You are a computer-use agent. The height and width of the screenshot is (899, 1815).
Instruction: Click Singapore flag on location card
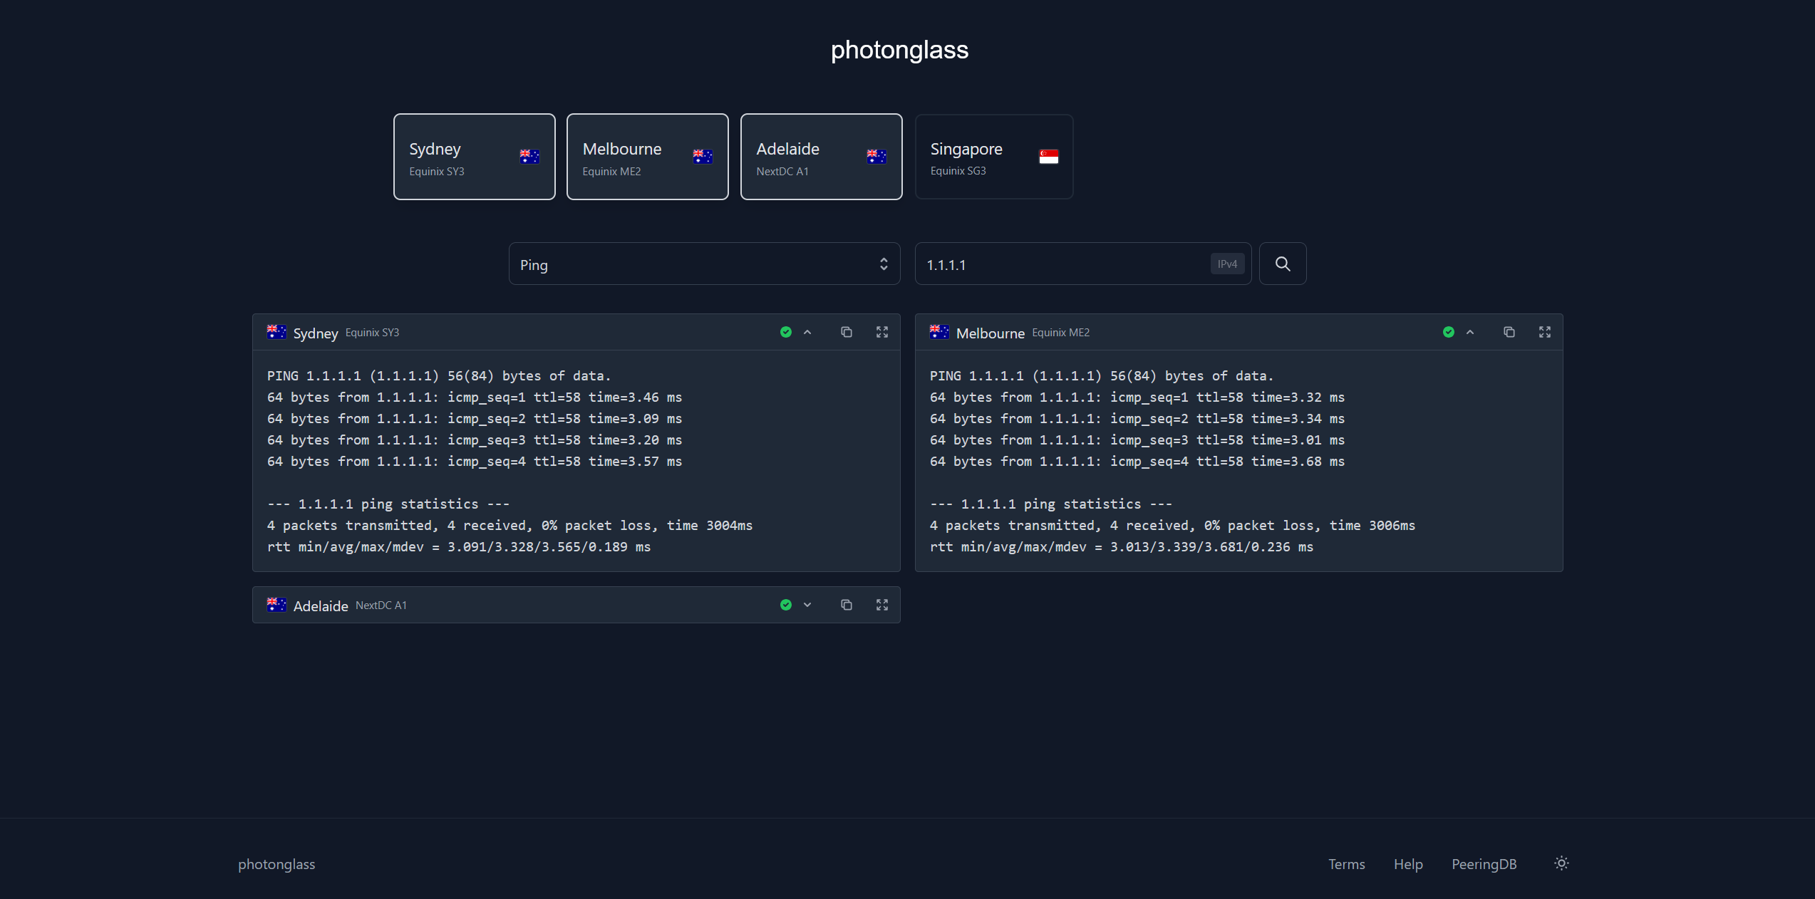(x=1048, y=157)
